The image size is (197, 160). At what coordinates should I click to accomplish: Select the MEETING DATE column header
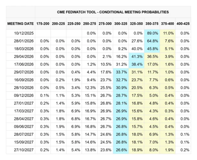click(x=20, y=24)
